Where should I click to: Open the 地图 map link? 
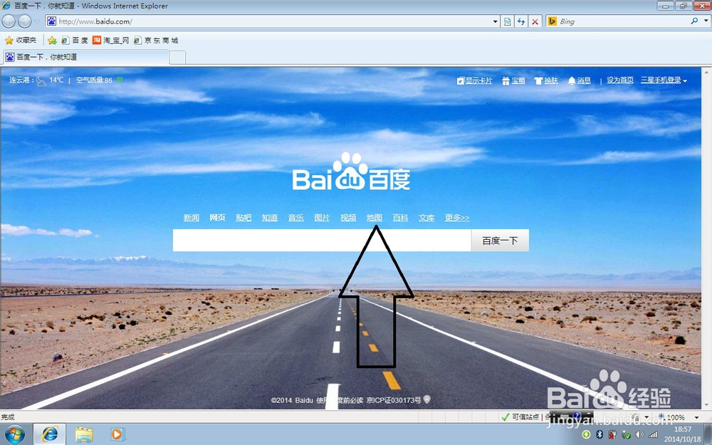point(375,217)
